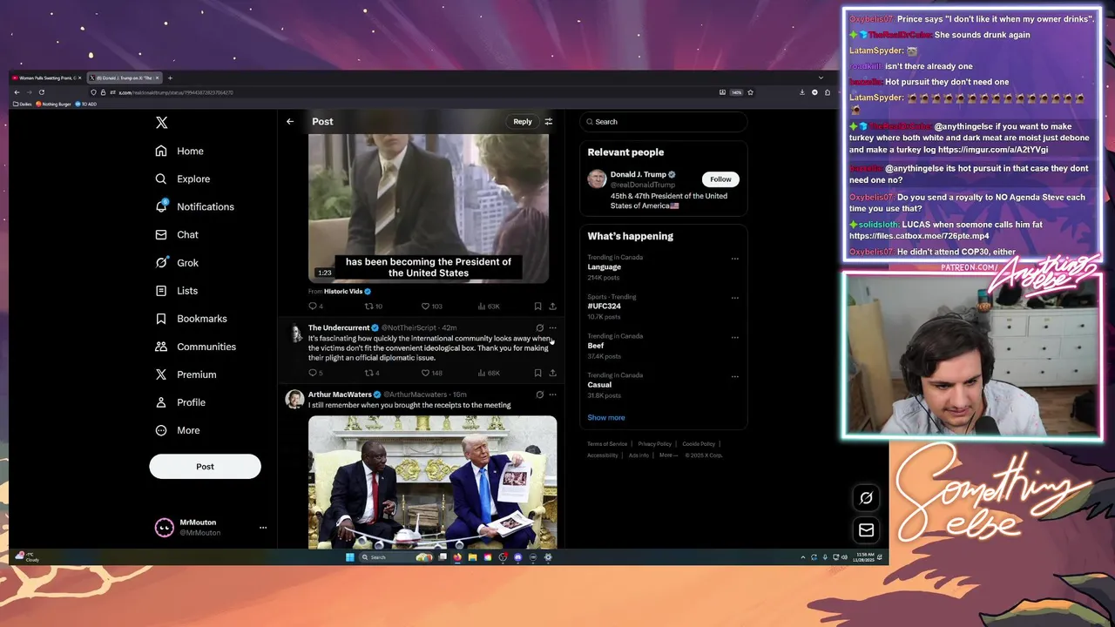The image size is (1115, 627).
Task: Open MrMouton account options menu
Action: pyautogui.click(x=262, y=527)
